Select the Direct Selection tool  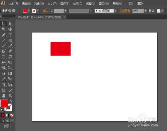coord(10,24)
